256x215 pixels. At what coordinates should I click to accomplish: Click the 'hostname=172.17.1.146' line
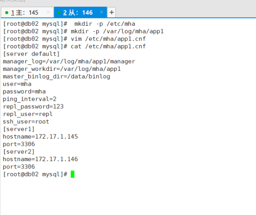point(40,159)
